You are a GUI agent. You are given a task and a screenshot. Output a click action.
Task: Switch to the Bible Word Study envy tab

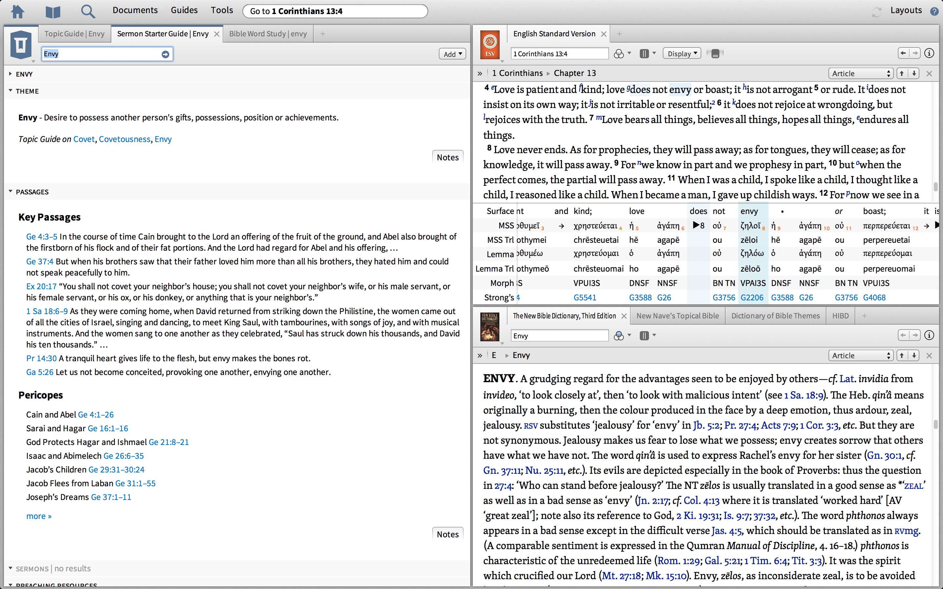268,34
